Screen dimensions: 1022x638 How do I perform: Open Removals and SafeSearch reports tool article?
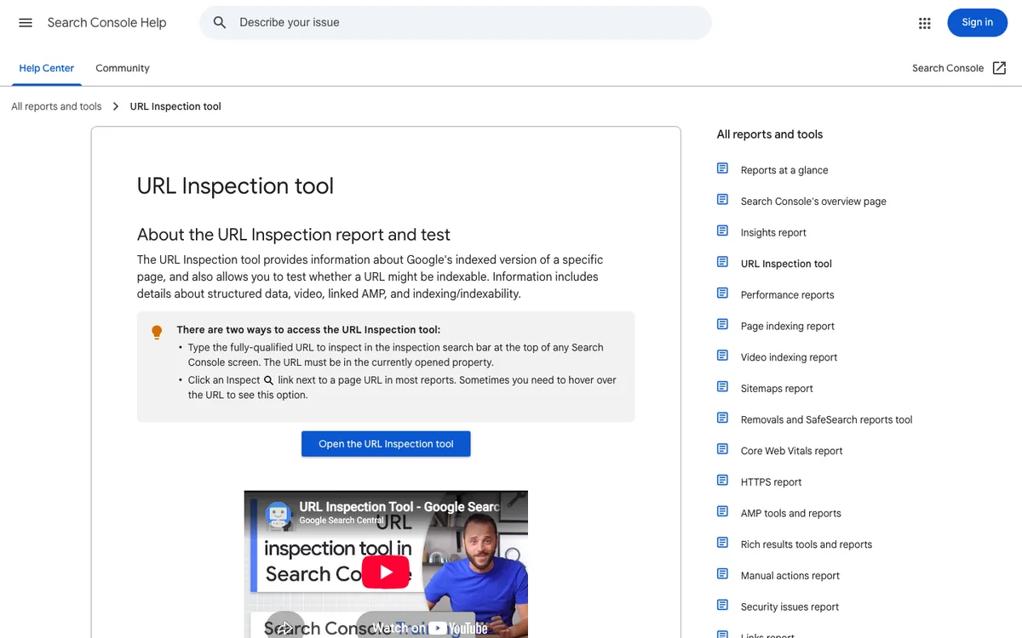coord(826,419)
